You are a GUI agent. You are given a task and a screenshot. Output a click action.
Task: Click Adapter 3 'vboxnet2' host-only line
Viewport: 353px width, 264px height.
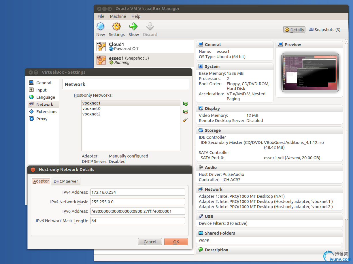266,207
